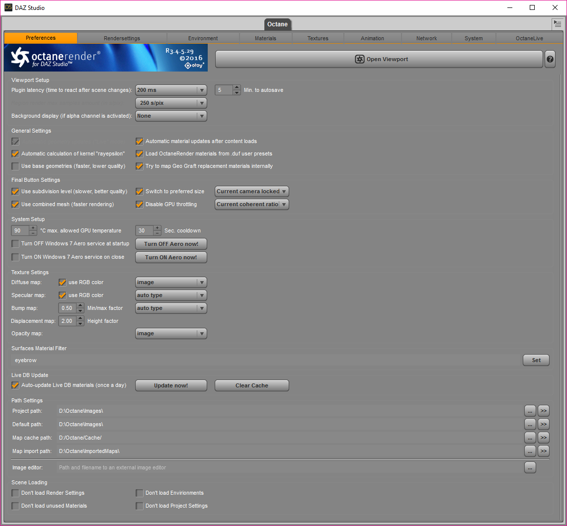Image resolution: width=567 pixels, height=526 pixels.
Task: Click Turn OFF Aero now! button
Action: pos(171,244)
